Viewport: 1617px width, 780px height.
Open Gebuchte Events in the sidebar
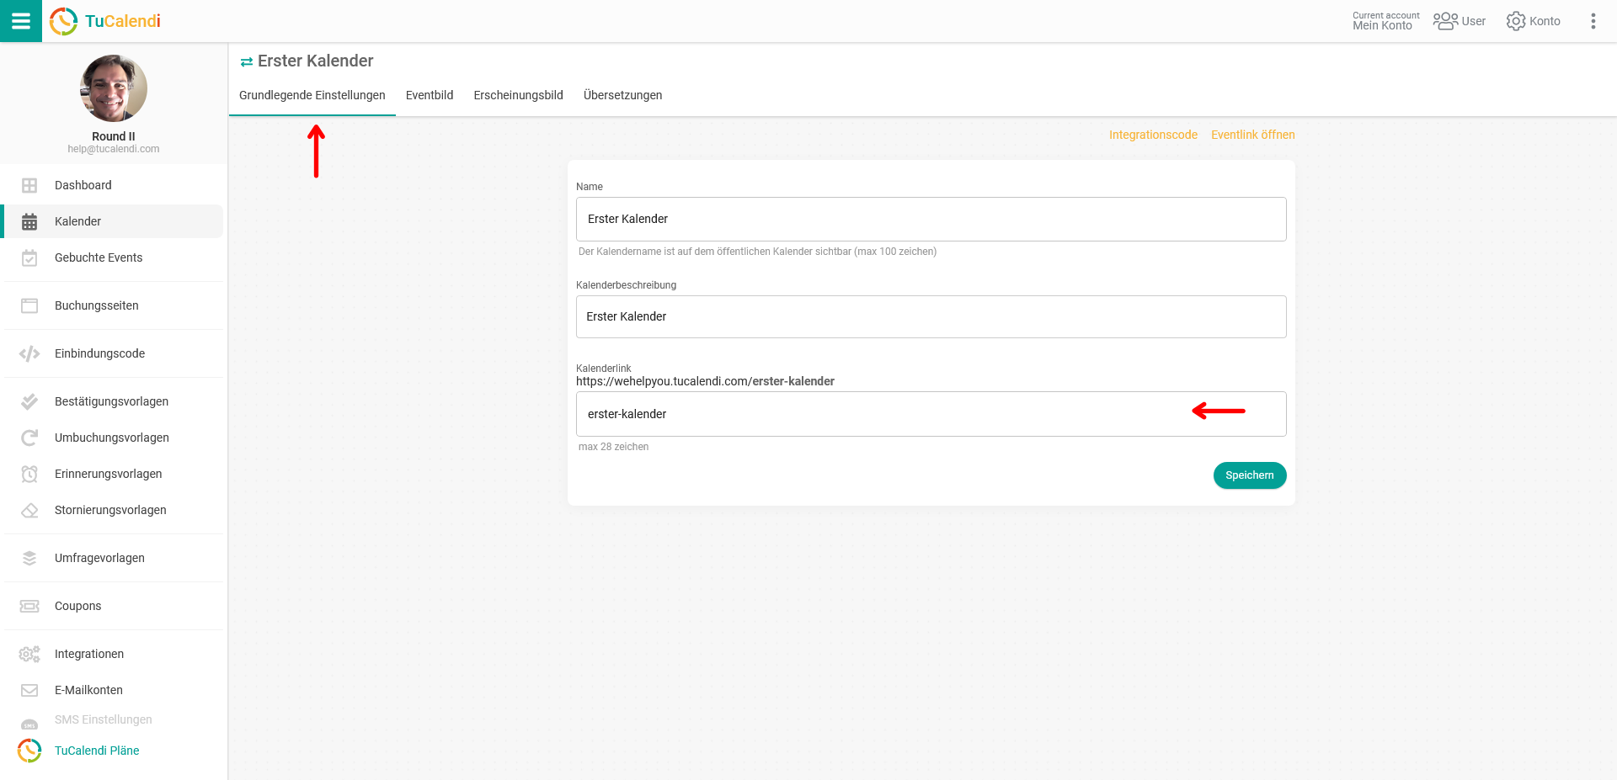pyautogui.click(x=99, y=257)
